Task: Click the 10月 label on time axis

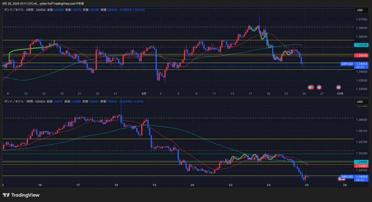Action: tap(340, 93)
